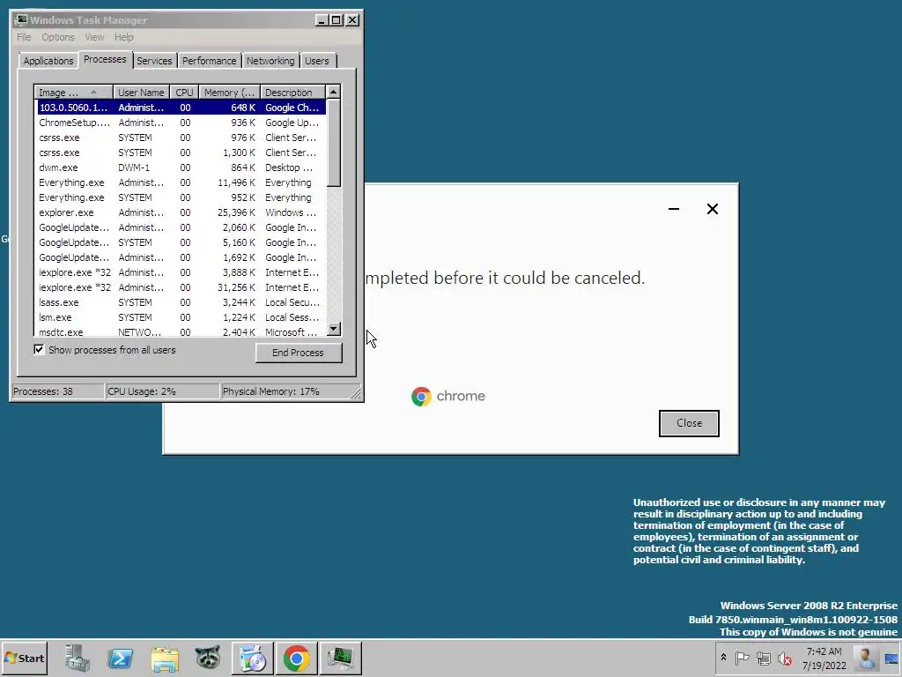Click the Task Manager title bar icon
The width and height of the screenshot is (902, 677).
[21, 20]
